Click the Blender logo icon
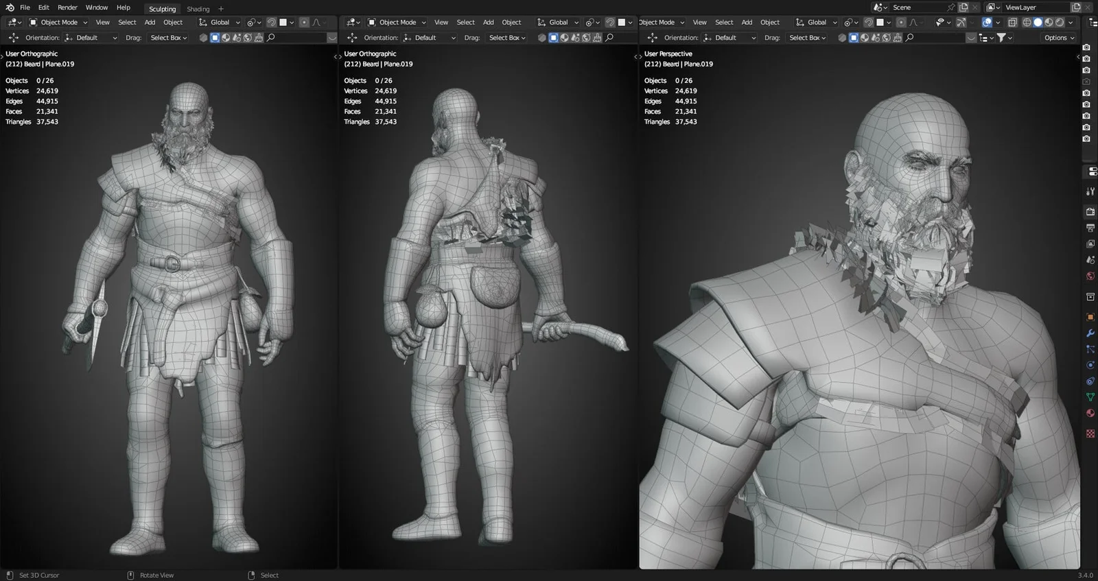 click(10, 8)
